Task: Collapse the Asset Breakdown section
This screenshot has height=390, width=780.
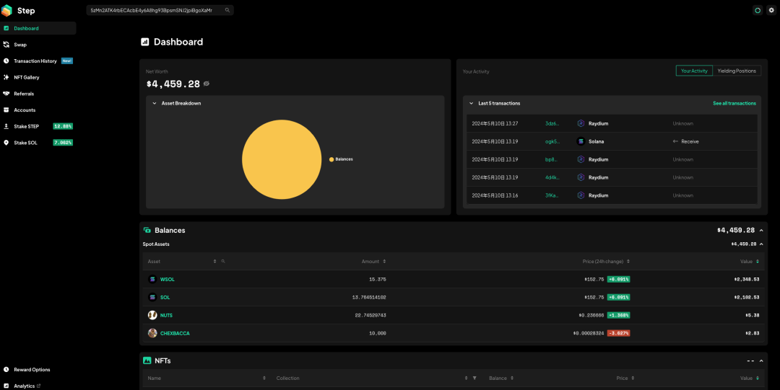Action: (155, 103)
